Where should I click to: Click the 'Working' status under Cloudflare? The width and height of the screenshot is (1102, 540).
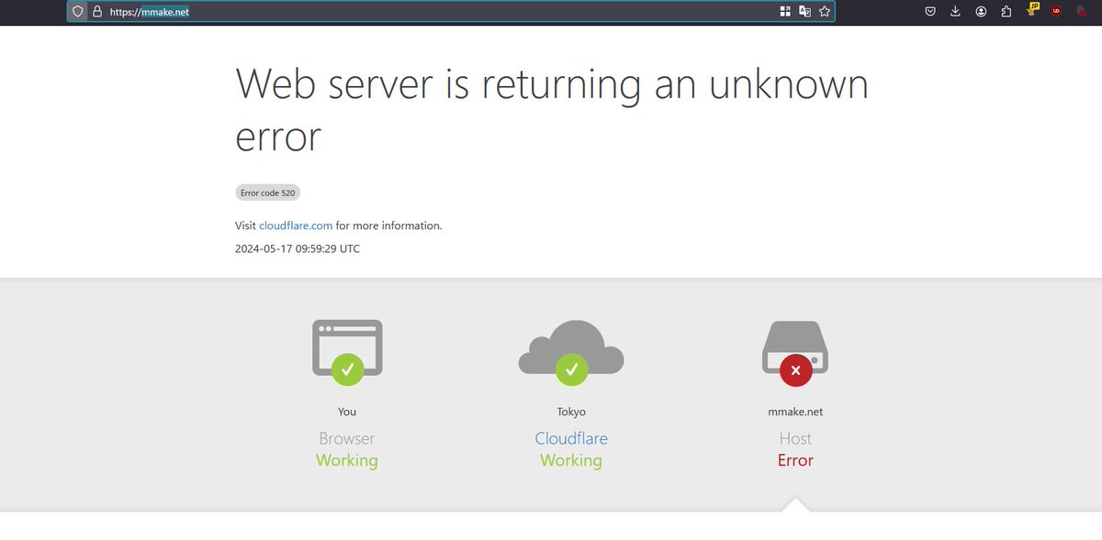tap(571, 461)
